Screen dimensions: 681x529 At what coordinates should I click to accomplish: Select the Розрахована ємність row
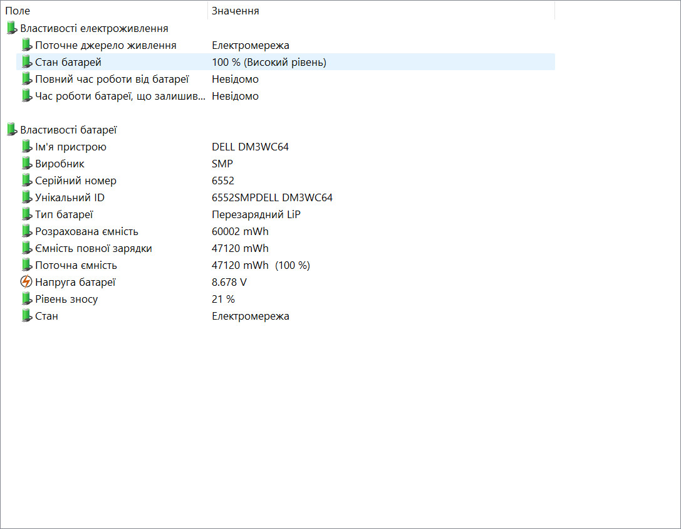pyautogui.click(x=285, y=232)
